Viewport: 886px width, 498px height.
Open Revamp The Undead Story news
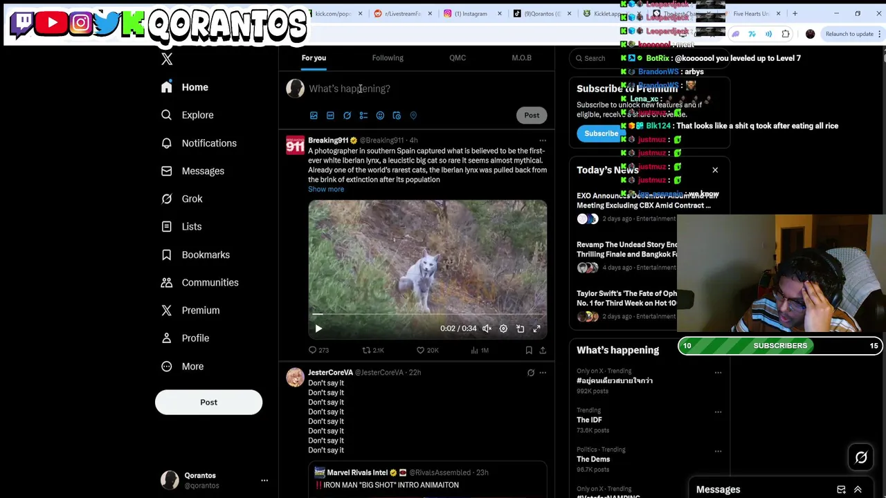pos(627,255)
